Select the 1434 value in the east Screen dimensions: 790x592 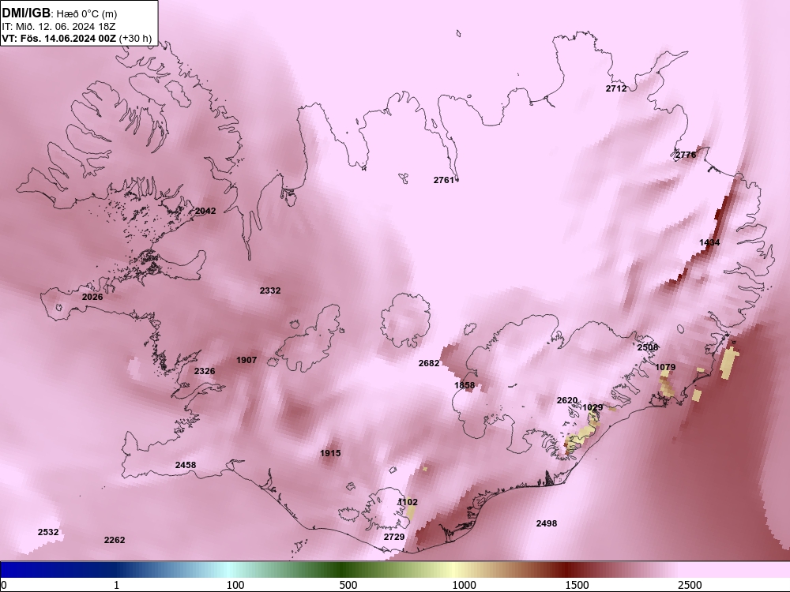709,242
